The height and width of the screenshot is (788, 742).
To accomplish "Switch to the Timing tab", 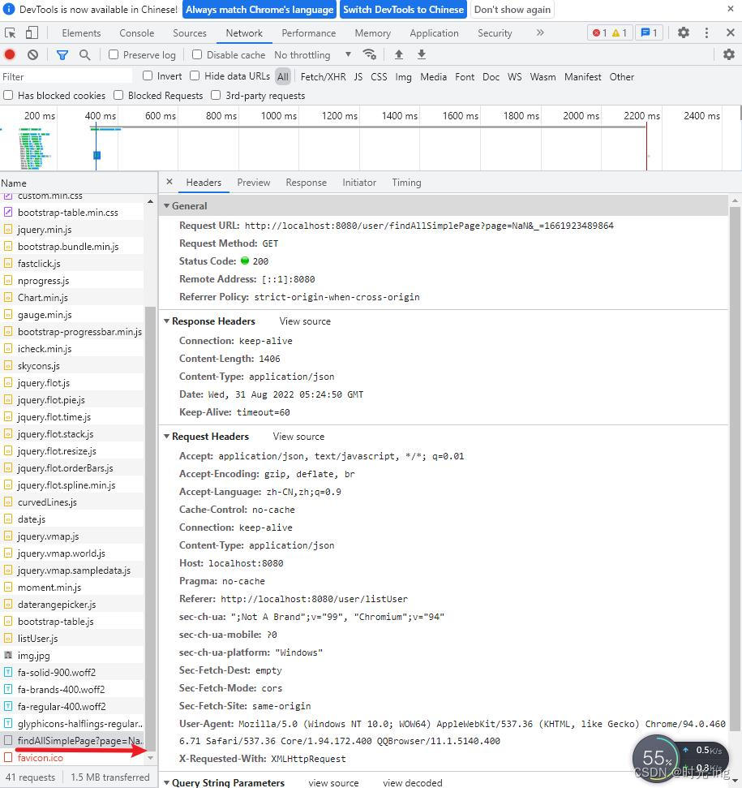I will [x=405, y=182].
